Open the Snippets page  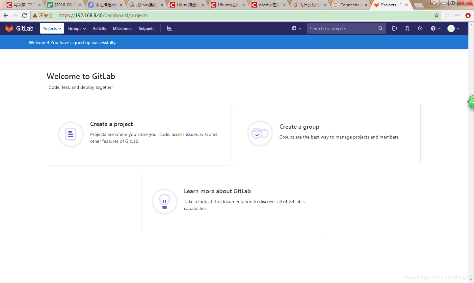point(146,29)
